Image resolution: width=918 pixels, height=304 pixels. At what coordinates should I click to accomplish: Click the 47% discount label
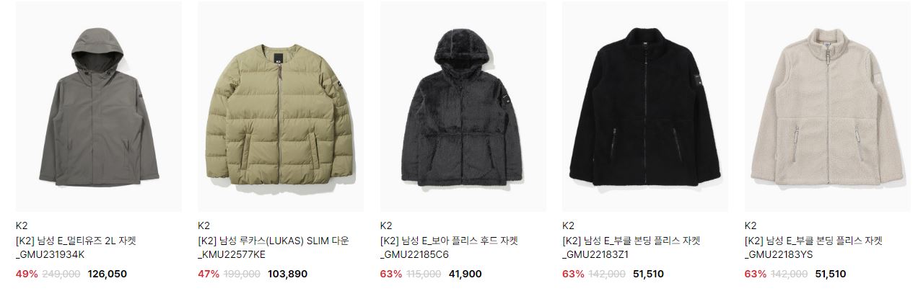tap(209, 274)
